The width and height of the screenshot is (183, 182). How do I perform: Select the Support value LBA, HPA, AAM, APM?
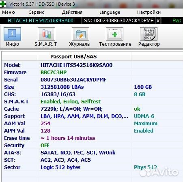[84, 116]
